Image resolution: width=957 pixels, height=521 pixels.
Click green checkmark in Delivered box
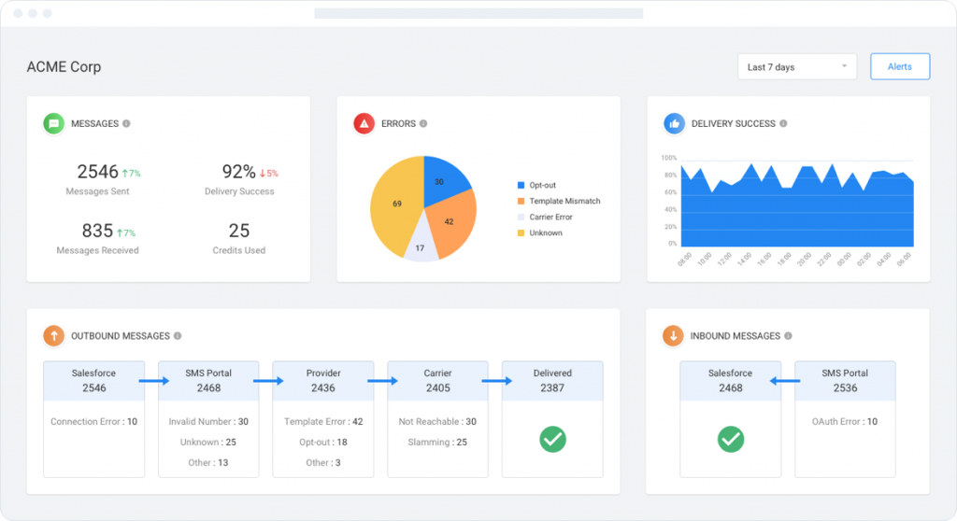click(552, 439)
